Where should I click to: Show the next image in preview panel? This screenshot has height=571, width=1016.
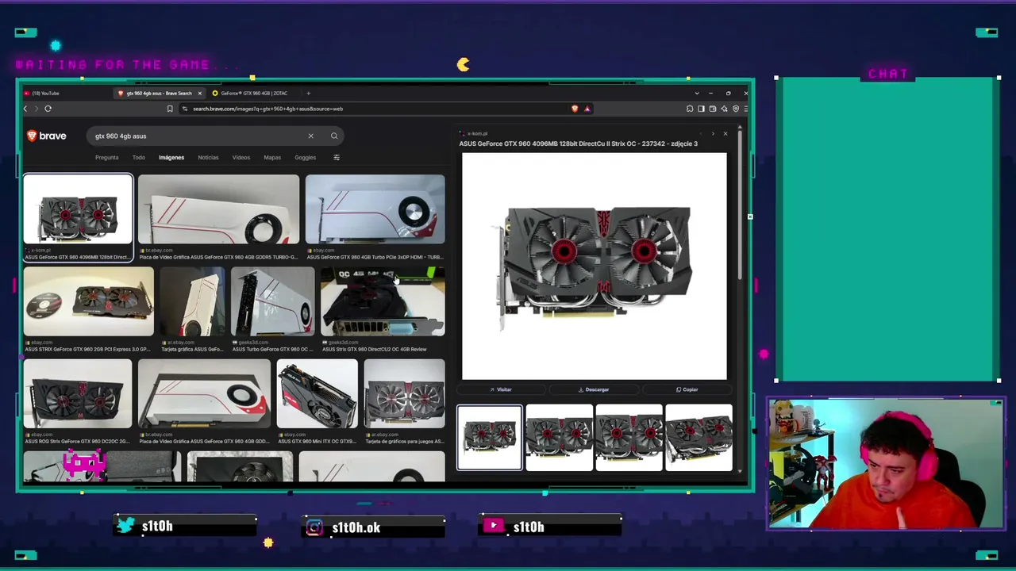coord(713,133)
